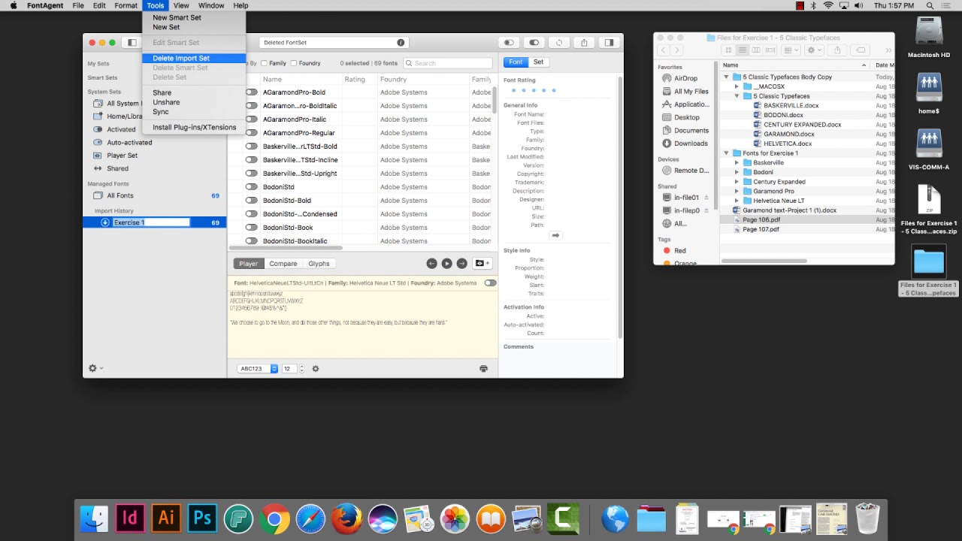Viewport: 962px width, 541px height.
Task: Open the ABC123 preview text dropdown
Action: (x=258, y=369)
